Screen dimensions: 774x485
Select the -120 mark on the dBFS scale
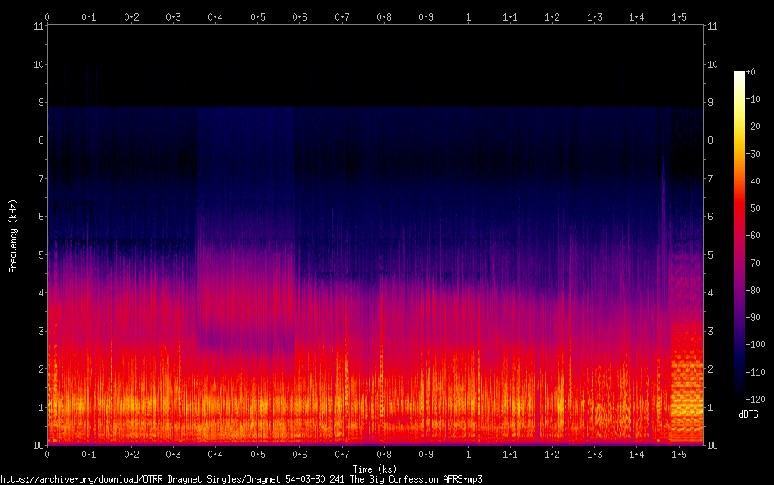pyautogui.click(x=759, y=400)
